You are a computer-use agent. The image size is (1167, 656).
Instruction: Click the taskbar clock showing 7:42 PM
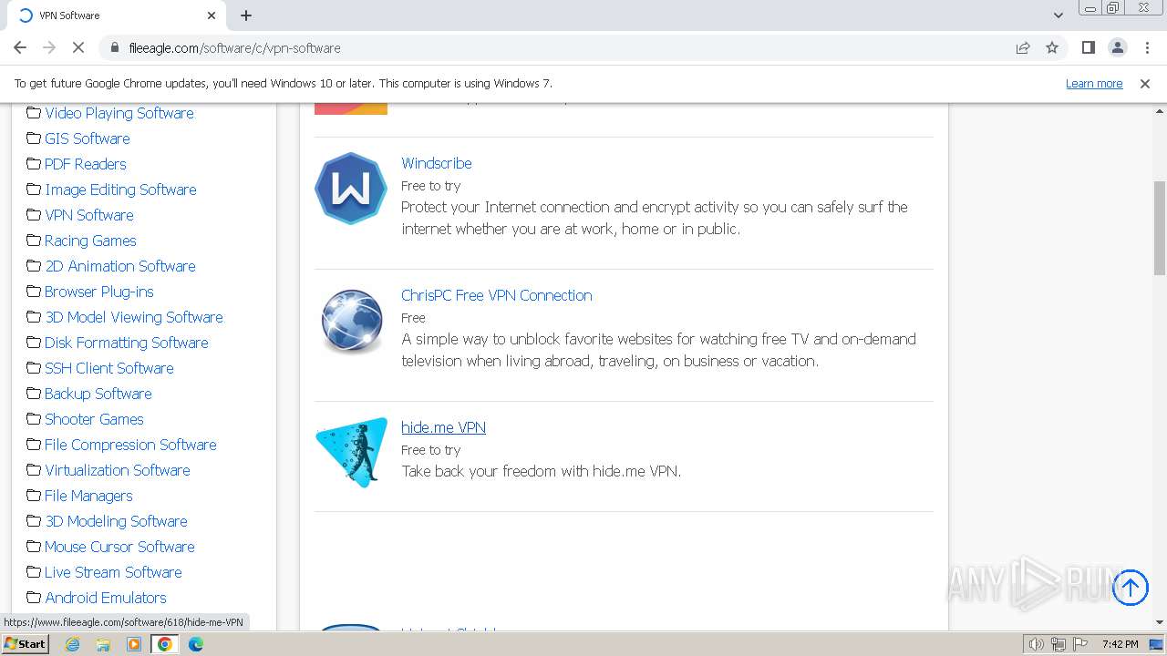coord(1120,644)
